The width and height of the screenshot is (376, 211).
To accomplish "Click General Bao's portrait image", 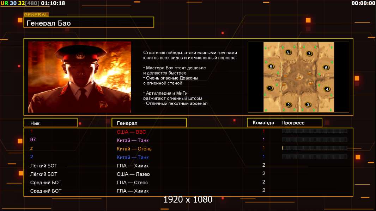I will (79, 77).
